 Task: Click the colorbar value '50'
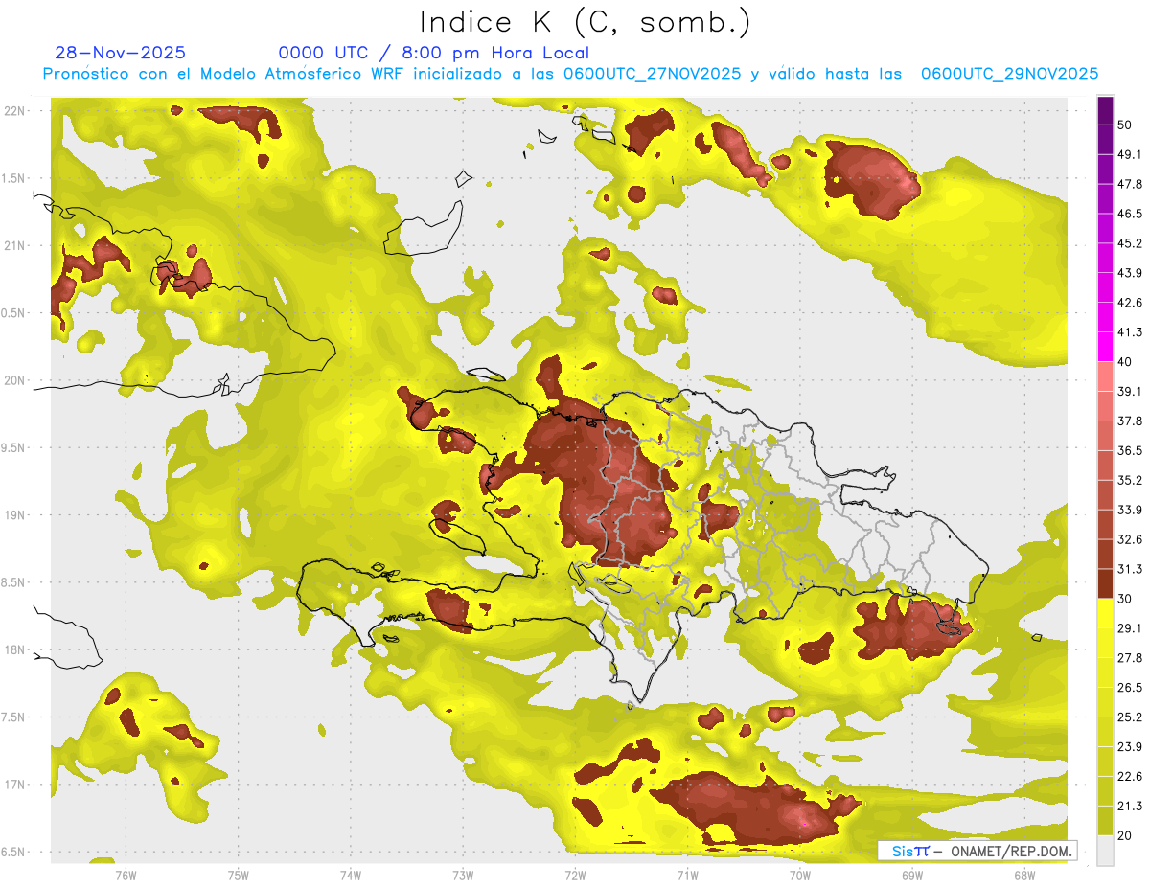coord(1125,125)
